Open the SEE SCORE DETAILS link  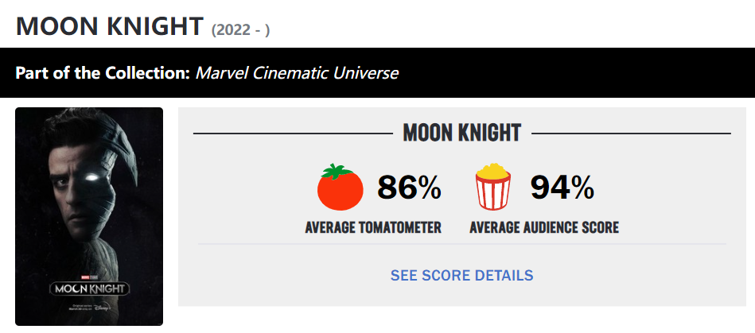click(x=461, y=275)
